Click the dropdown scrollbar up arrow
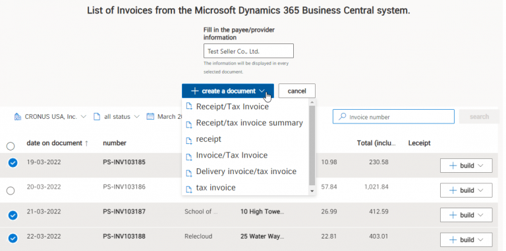This screenshot has width=506, height=251. (x=312, y=103)
